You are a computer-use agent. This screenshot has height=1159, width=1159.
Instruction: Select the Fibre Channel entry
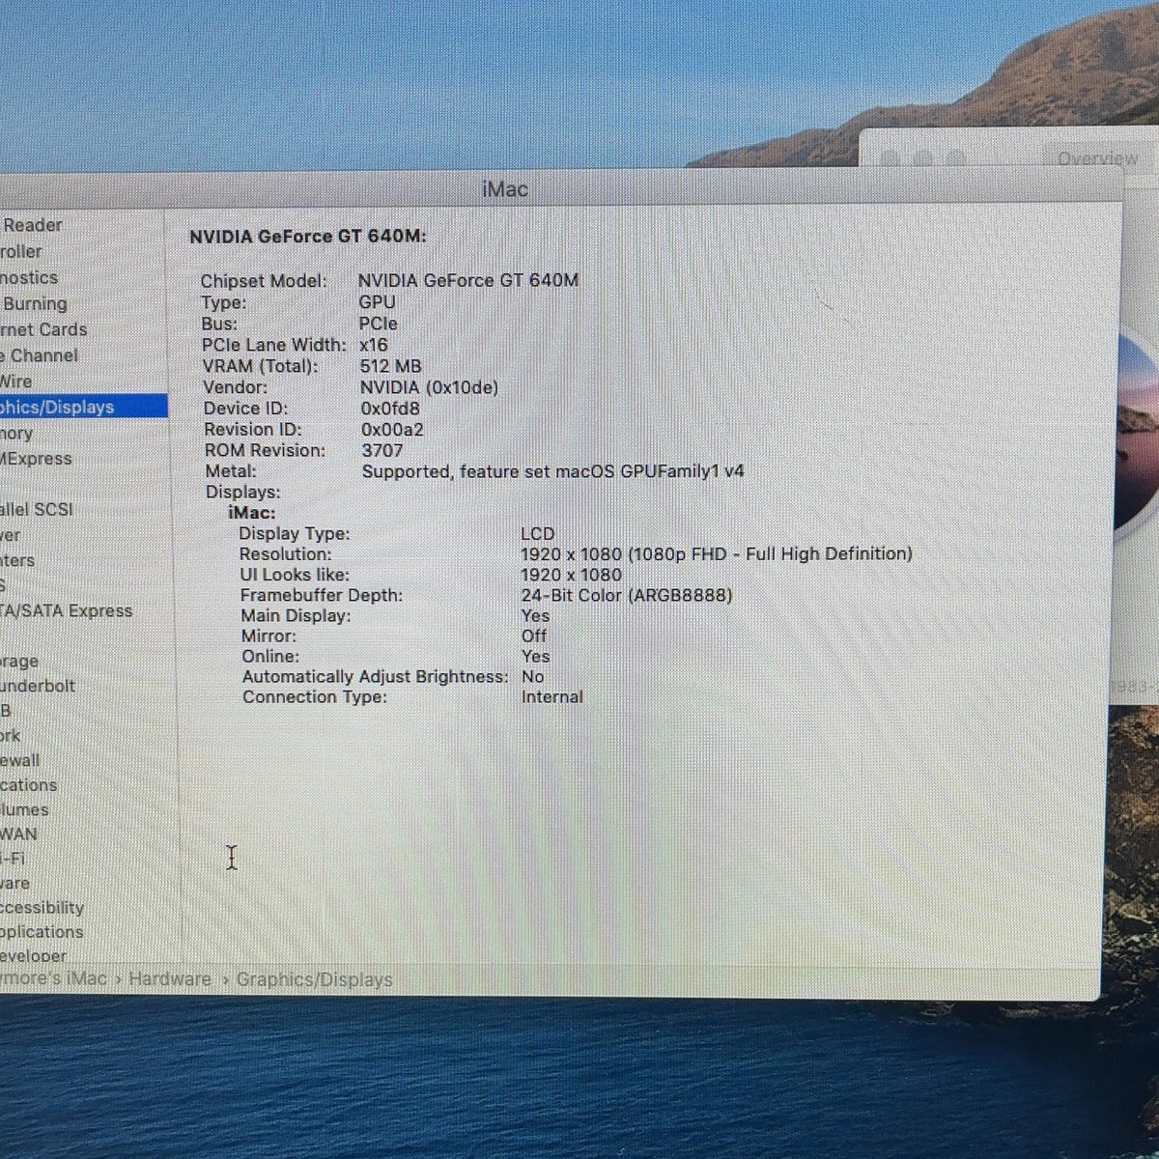[40, 355]
